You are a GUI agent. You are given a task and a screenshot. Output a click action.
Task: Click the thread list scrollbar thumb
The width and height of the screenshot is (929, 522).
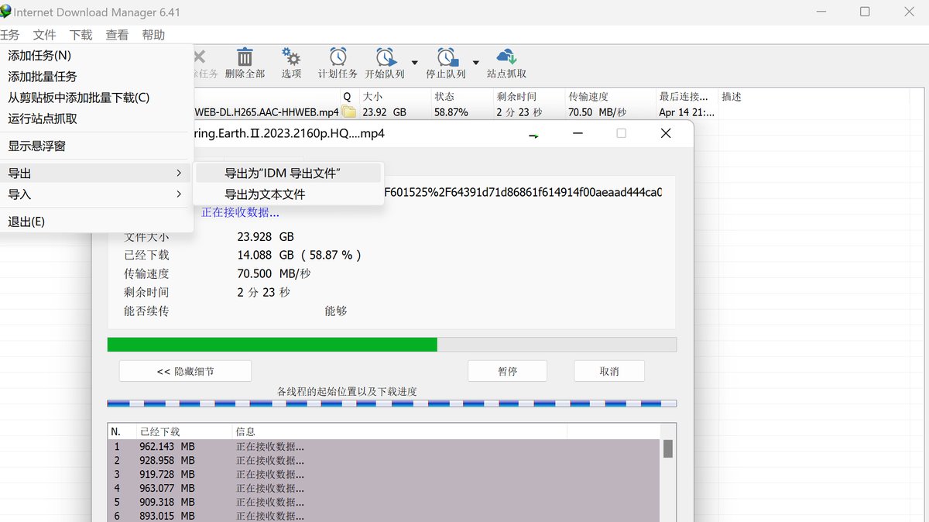point(667,448)
